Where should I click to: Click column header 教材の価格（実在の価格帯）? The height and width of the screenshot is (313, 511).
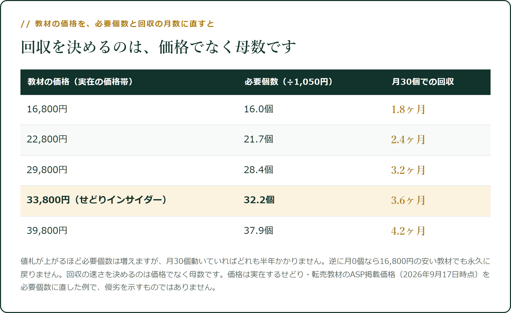click(80, 82)
